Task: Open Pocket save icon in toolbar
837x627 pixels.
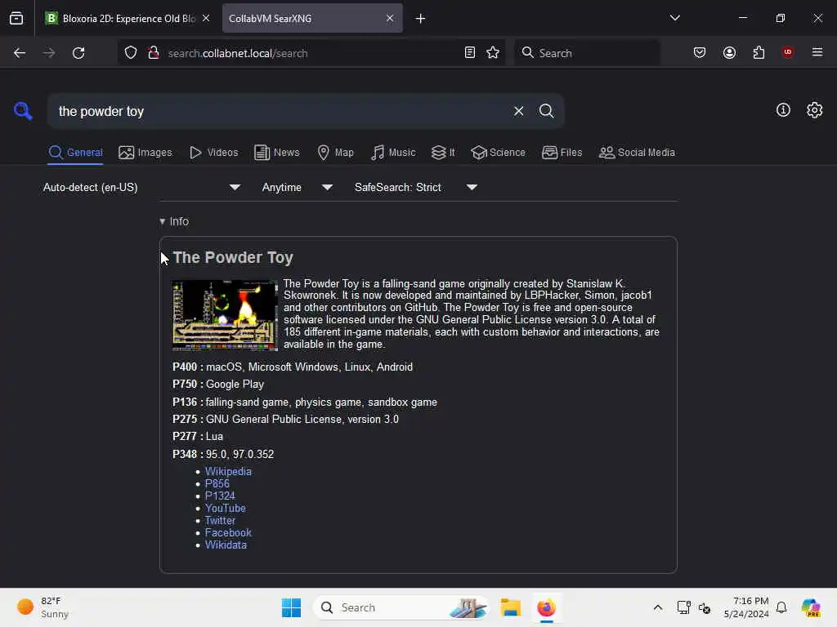Action: pyautogui.click(x=700, y=52)
